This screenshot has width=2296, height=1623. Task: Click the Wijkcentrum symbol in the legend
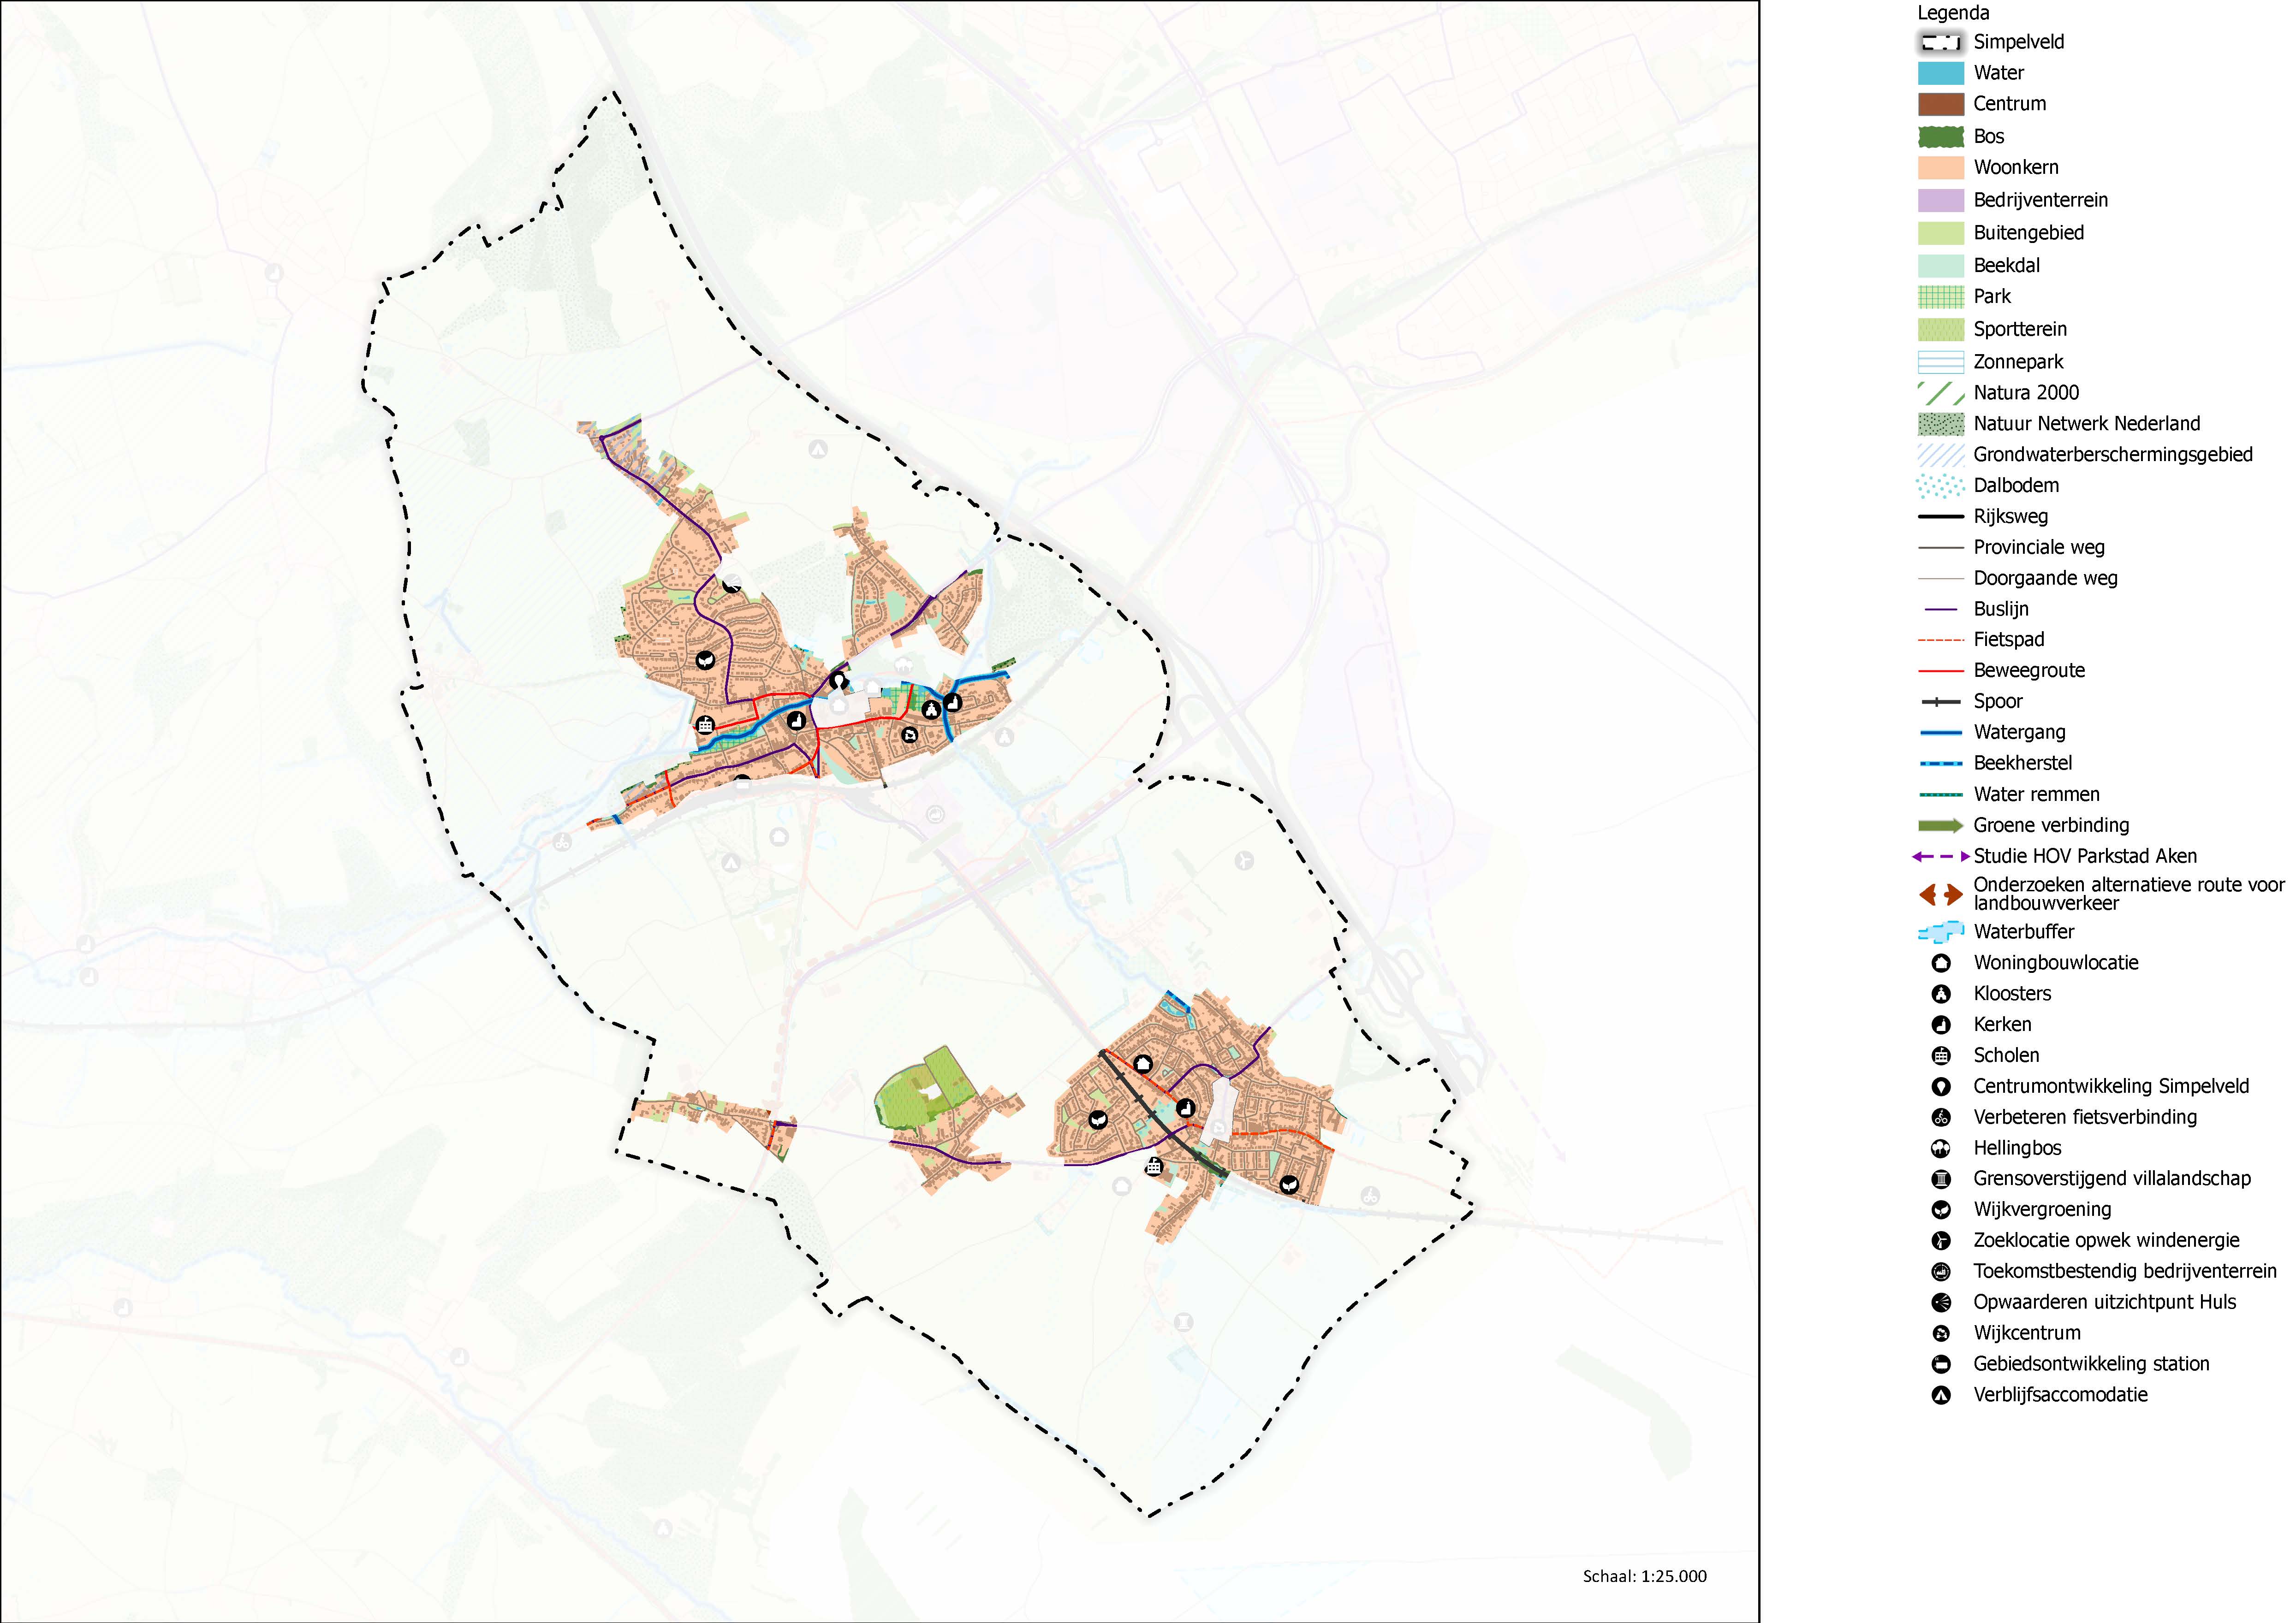coord(1941,1333)
